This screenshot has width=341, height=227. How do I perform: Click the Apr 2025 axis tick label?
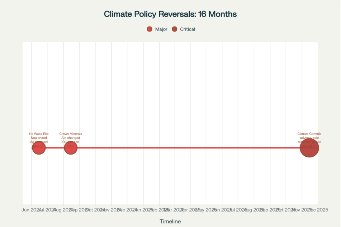190,209
